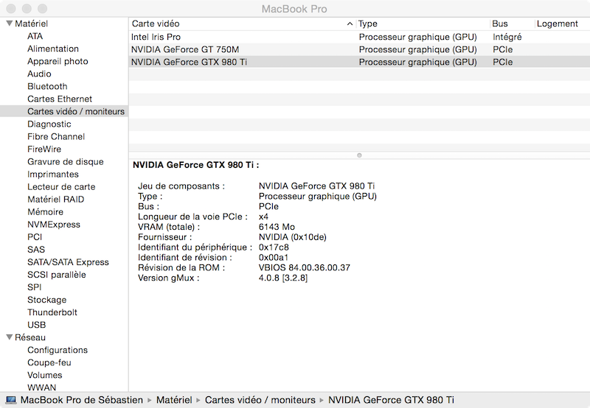Select the NVIDIA GeForce GT 750M row
Image resolution: width=590 pixels, height=408 pixels.
click(359, 49)
